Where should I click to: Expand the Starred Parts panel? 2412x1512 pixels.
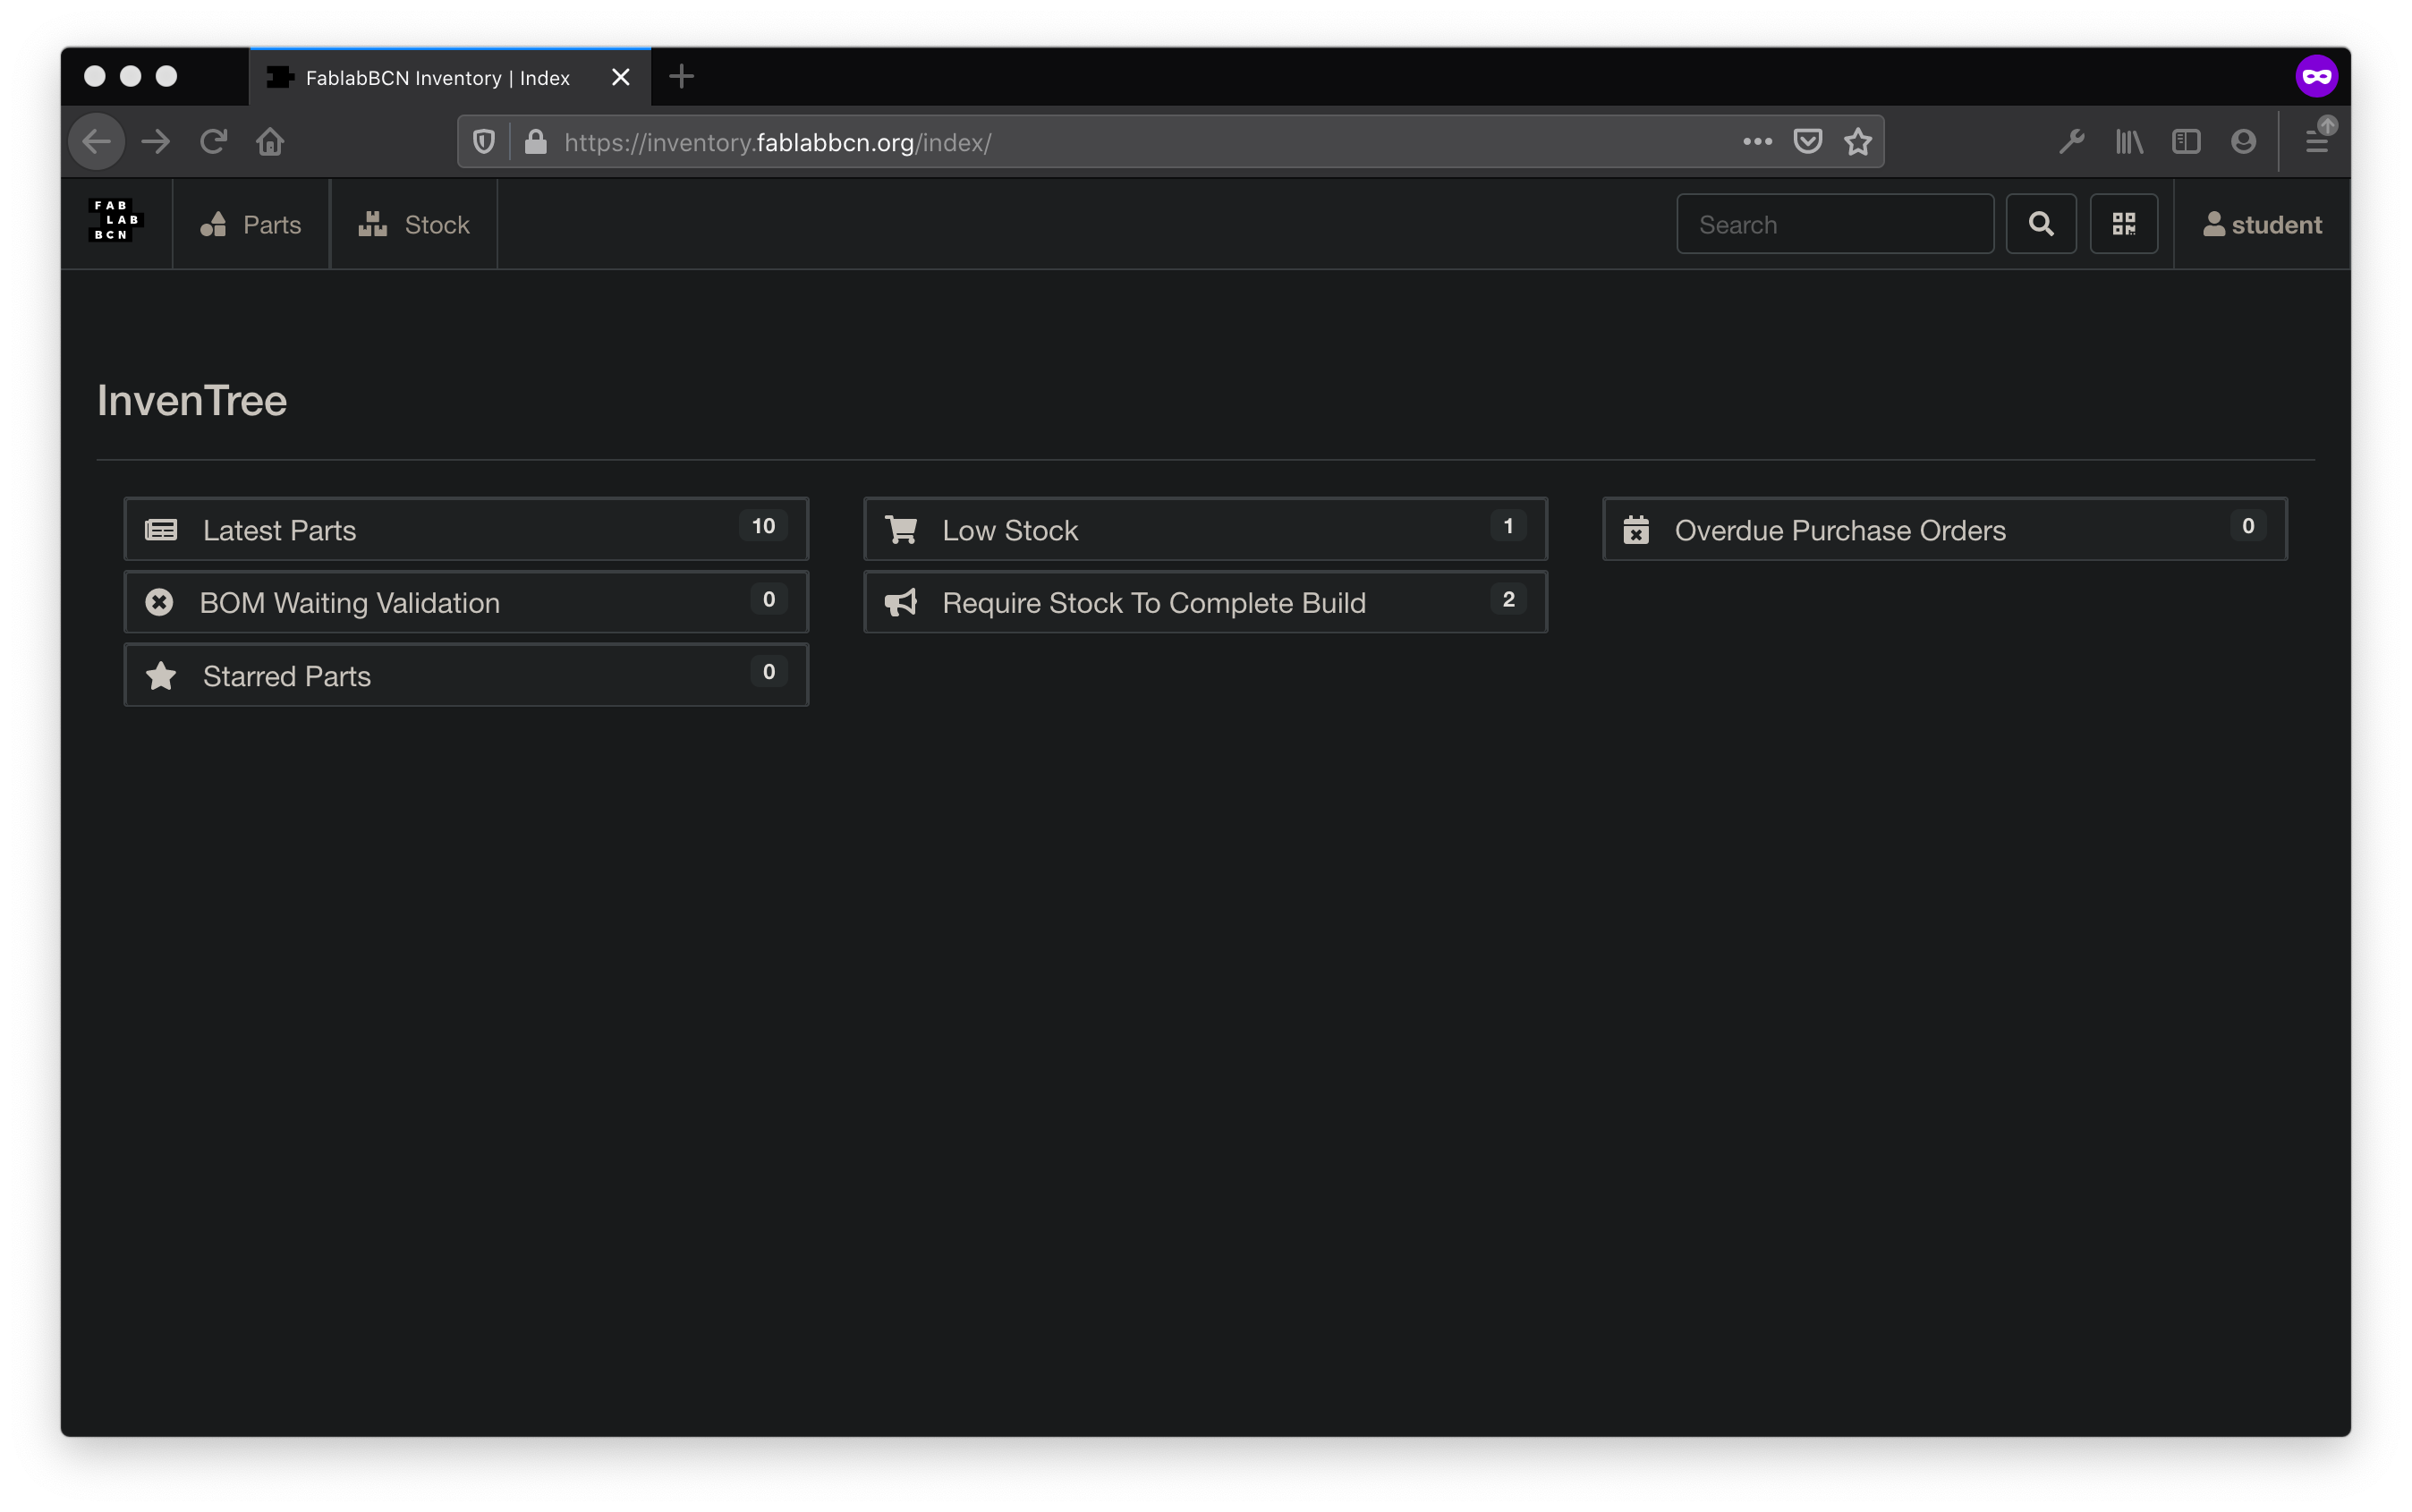pyautogui.click(x=466, y=675)
